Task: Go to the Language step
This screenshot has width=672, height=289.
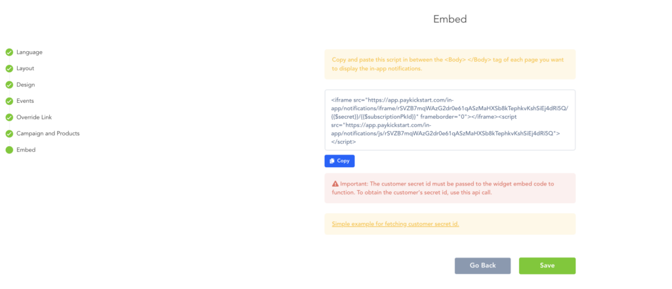Action: tap(30, 52)
